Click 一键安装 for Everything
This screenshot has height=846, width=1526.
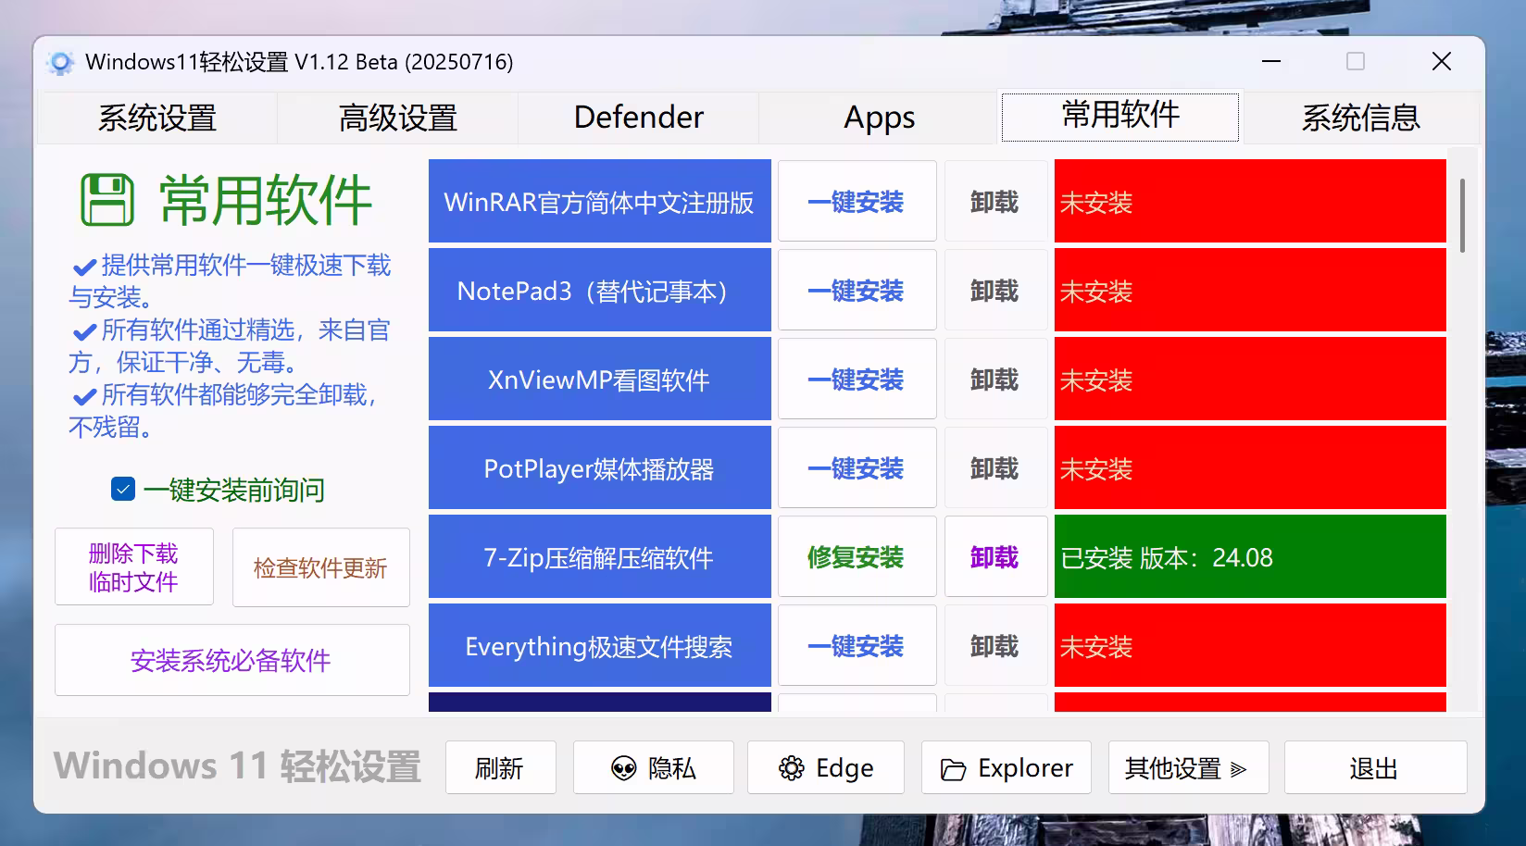point(857,646)
